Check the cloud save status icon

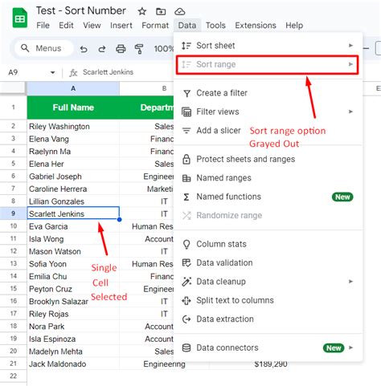tap(180, 11)
